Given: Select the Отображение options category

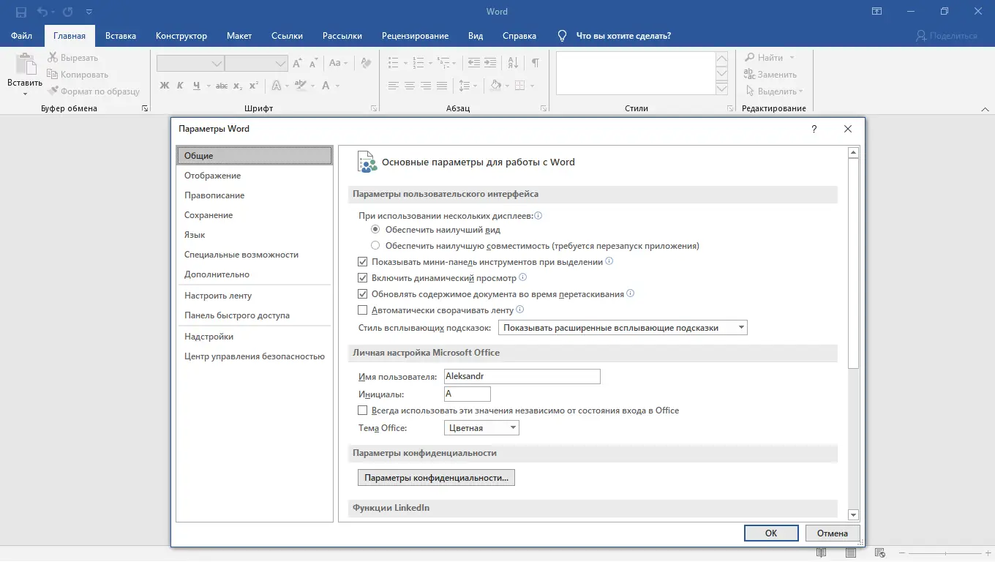Looking at the screenshot, I should coord(255,176).
